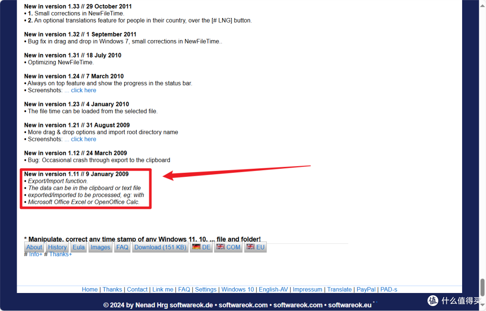The width and height of the screenshot is (486, 311).
Task: Click Bug: Occasional crash through export line
Action: click(x=97, y=160)
